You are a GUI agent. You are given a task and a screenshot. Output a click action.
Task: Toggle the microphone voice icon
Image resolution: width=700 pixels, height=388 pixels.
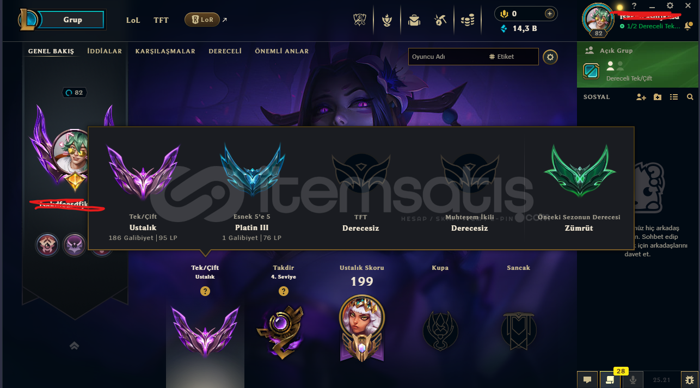(x=633, y=379)
